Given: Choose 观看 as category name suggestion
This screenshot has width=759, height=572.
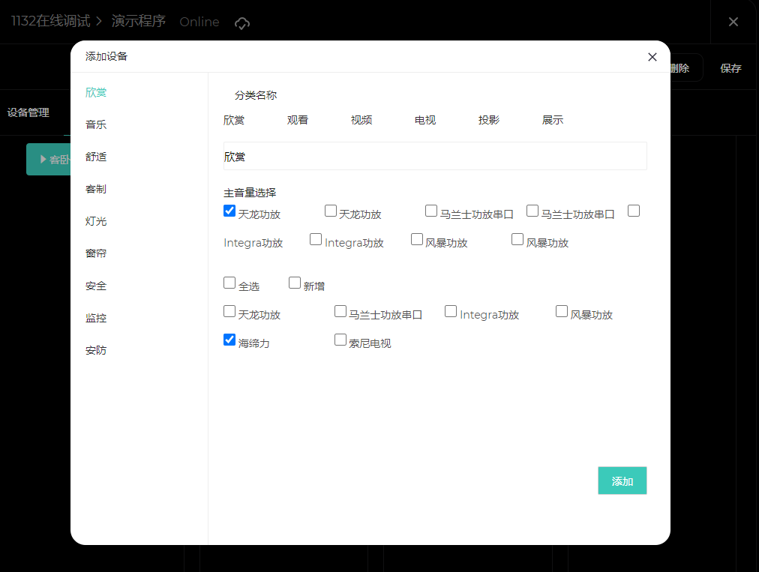Looking at the screenshot, I should tap(298, 120).
